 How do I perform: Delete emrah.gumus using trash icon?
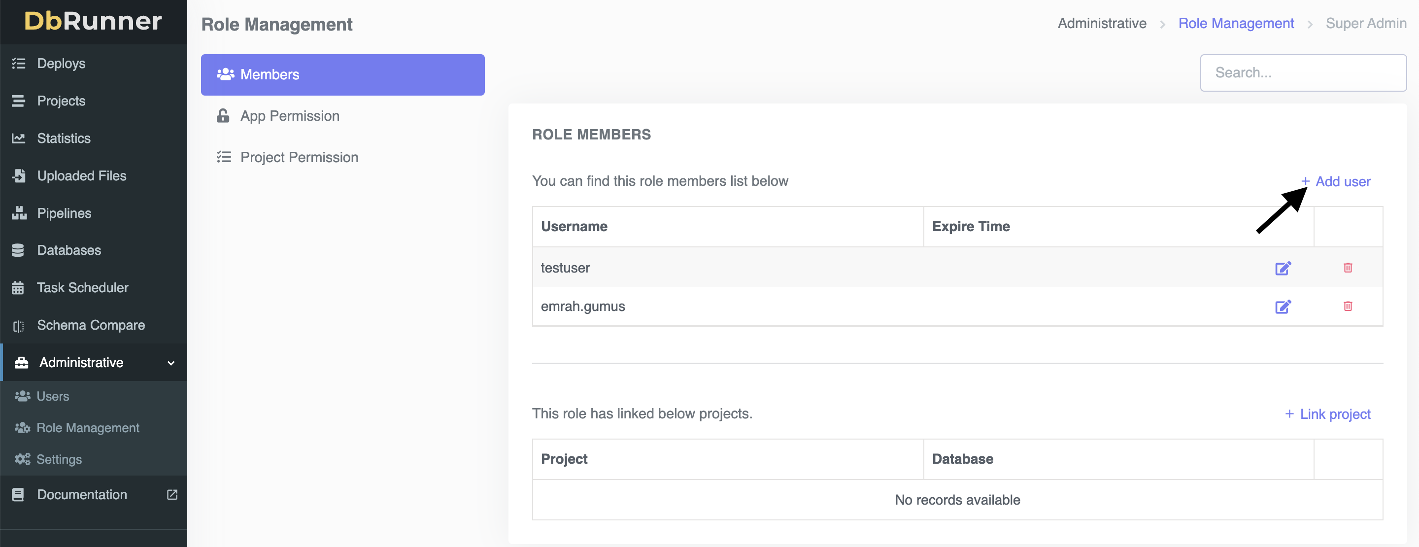tap(1348, 307)
